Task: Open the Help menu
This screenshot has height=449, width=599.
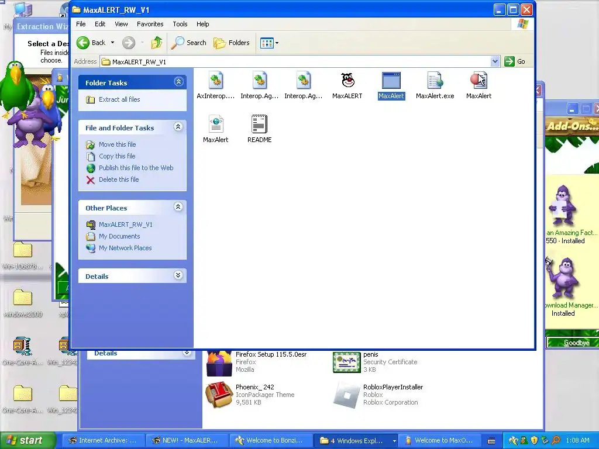Action: tap(203, 24)
